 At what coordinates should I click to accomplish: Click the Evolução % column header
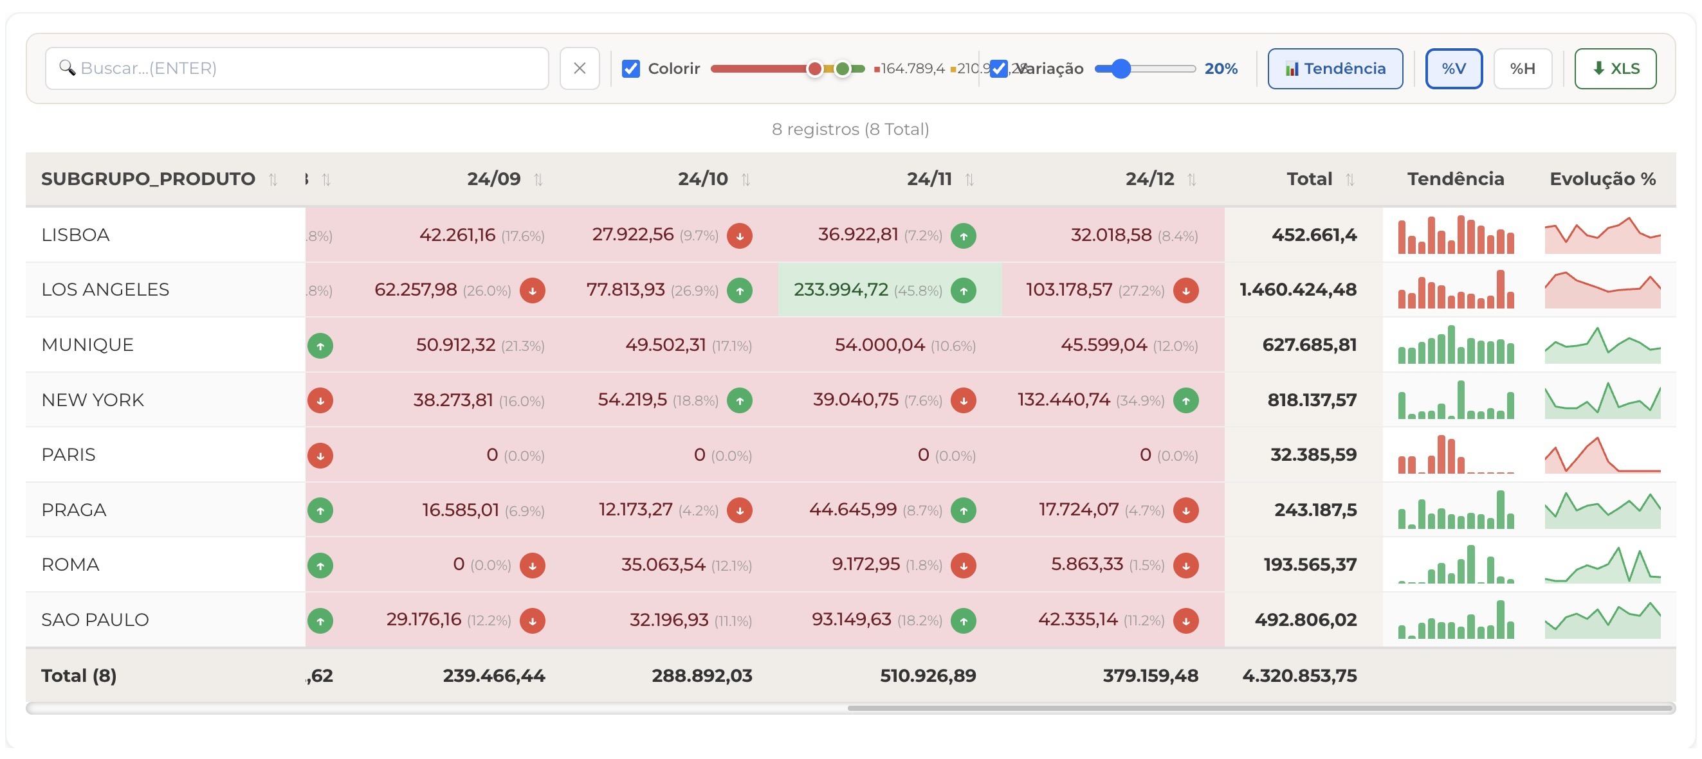tap(1602, 179)
